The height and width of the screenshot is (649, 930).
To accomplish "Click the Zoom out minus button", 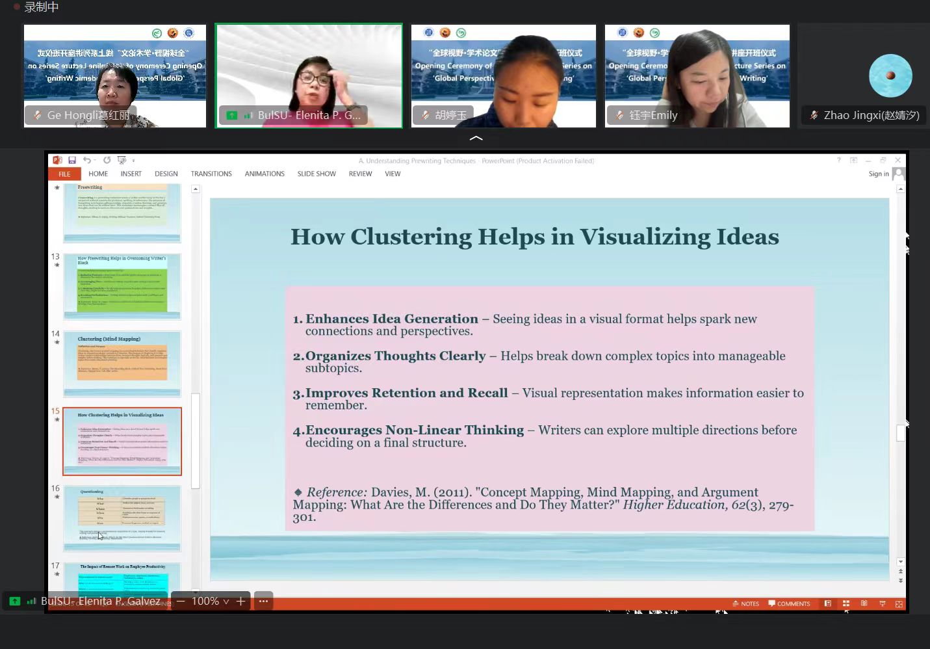I will tap(181, 602).
